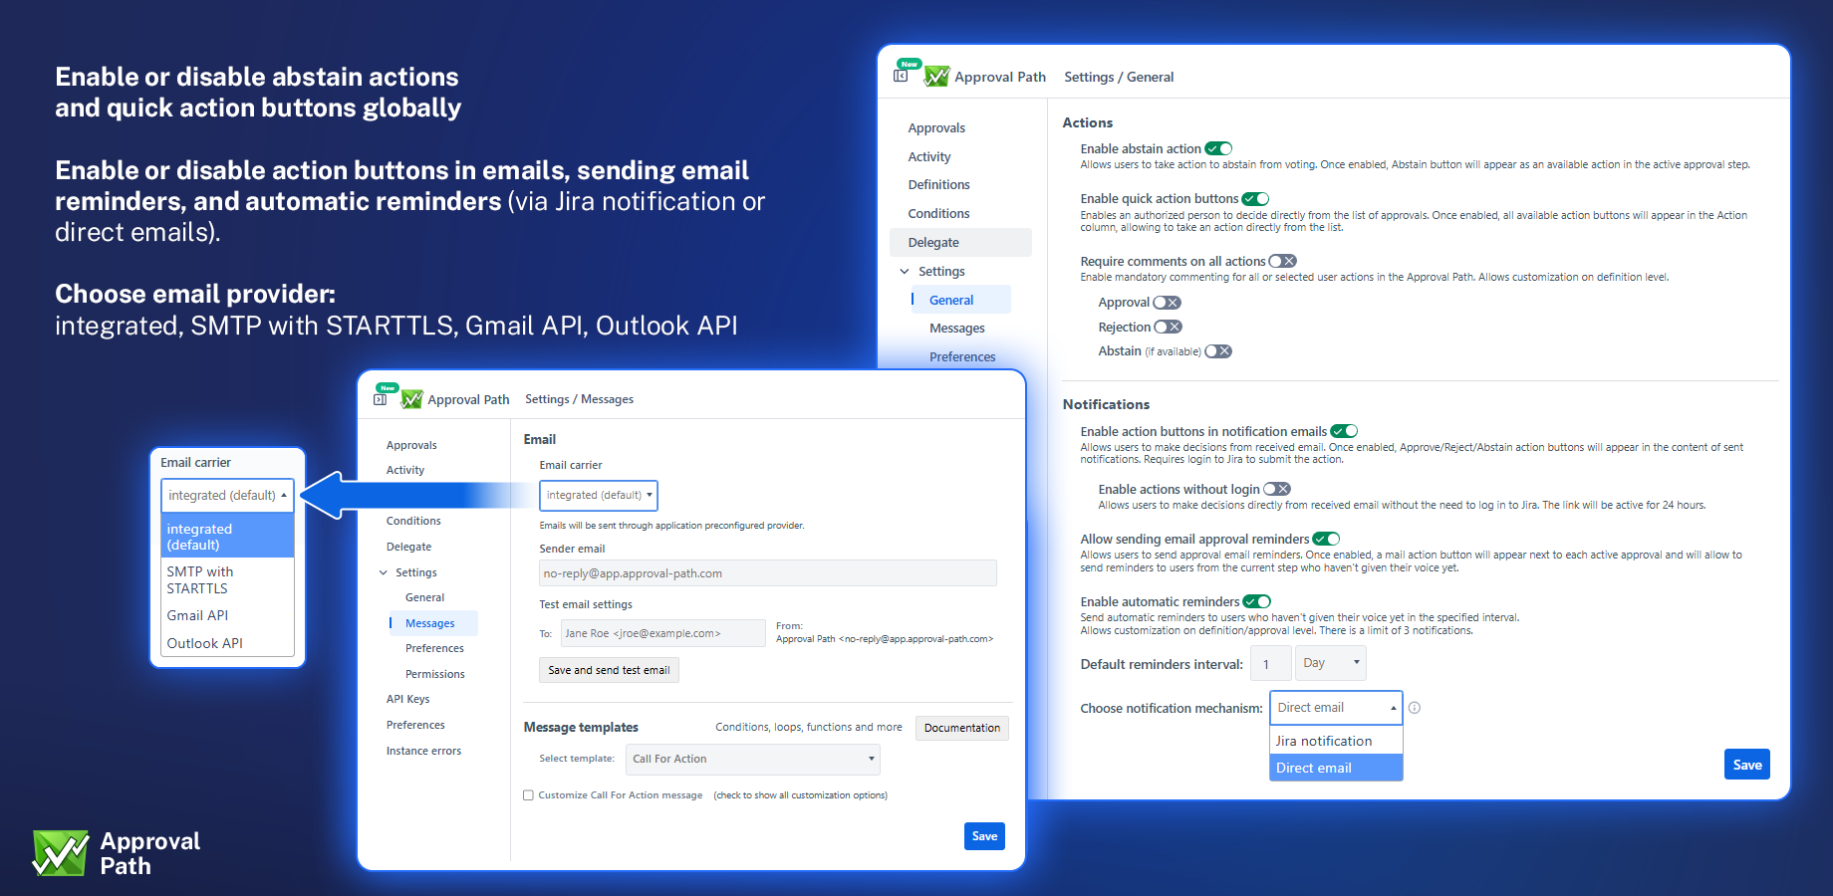
Task: Open Approvals in General window sidebar
Action: (x=936, y=127)
